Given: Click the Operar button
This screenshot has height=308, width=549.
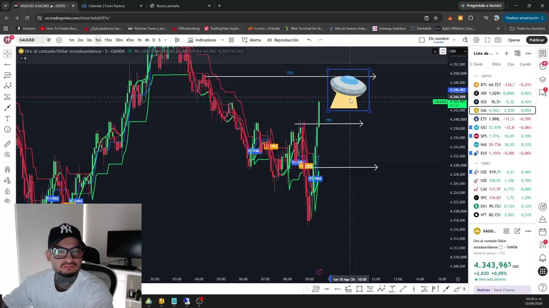Looking at the screenshot, I should pyautogui.click(x=514, y=40).
